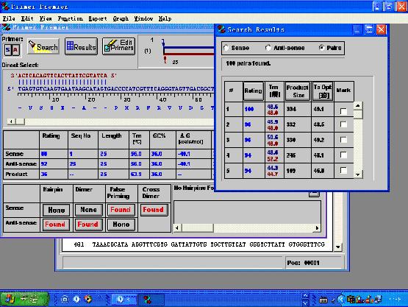Viewport: 408px width, 307px height.
Task: Click Search Results window title icon
Action: click(221, 29)
